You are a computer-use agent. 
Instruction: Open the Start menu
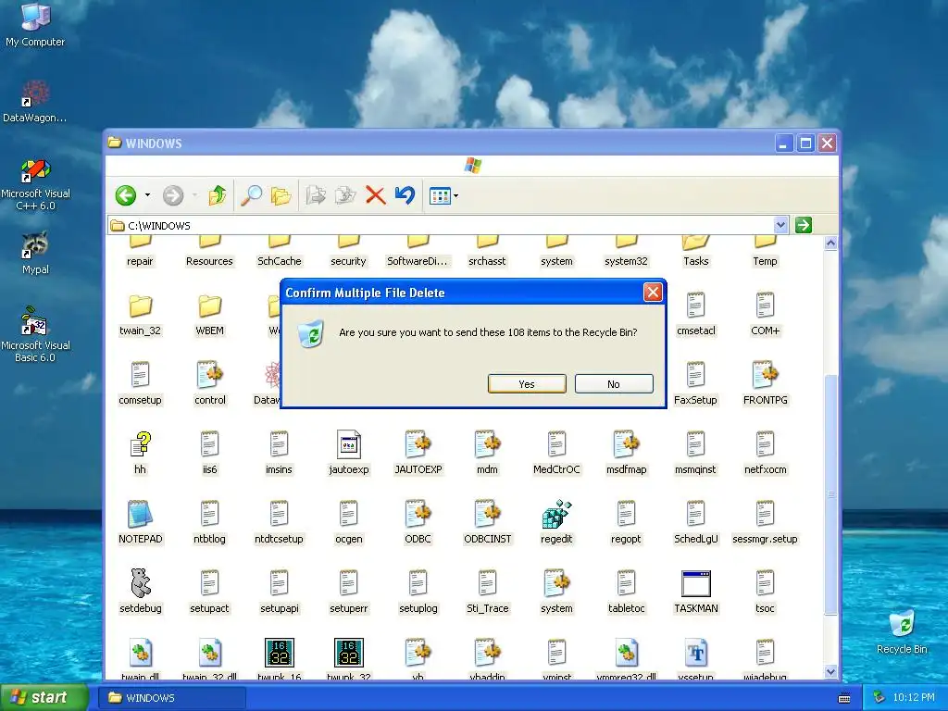pos(44,697)
